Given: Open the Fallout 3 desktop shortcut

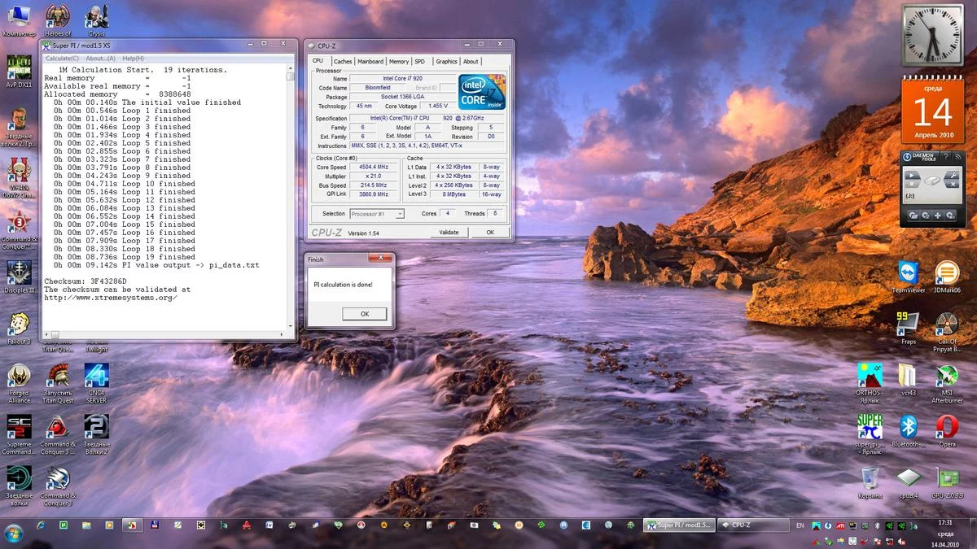Looking at the screenshot, I should tap(18, 324).
